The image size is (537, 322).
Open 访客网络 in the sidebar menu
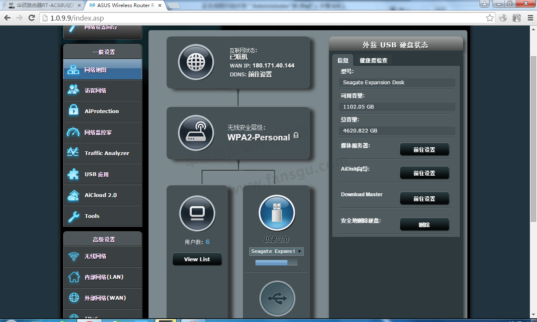[103, 91]
